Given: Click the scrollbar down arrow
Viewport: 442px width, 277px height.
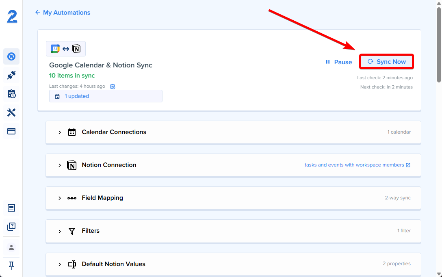Looking at the screenshot, I should 439,274.
